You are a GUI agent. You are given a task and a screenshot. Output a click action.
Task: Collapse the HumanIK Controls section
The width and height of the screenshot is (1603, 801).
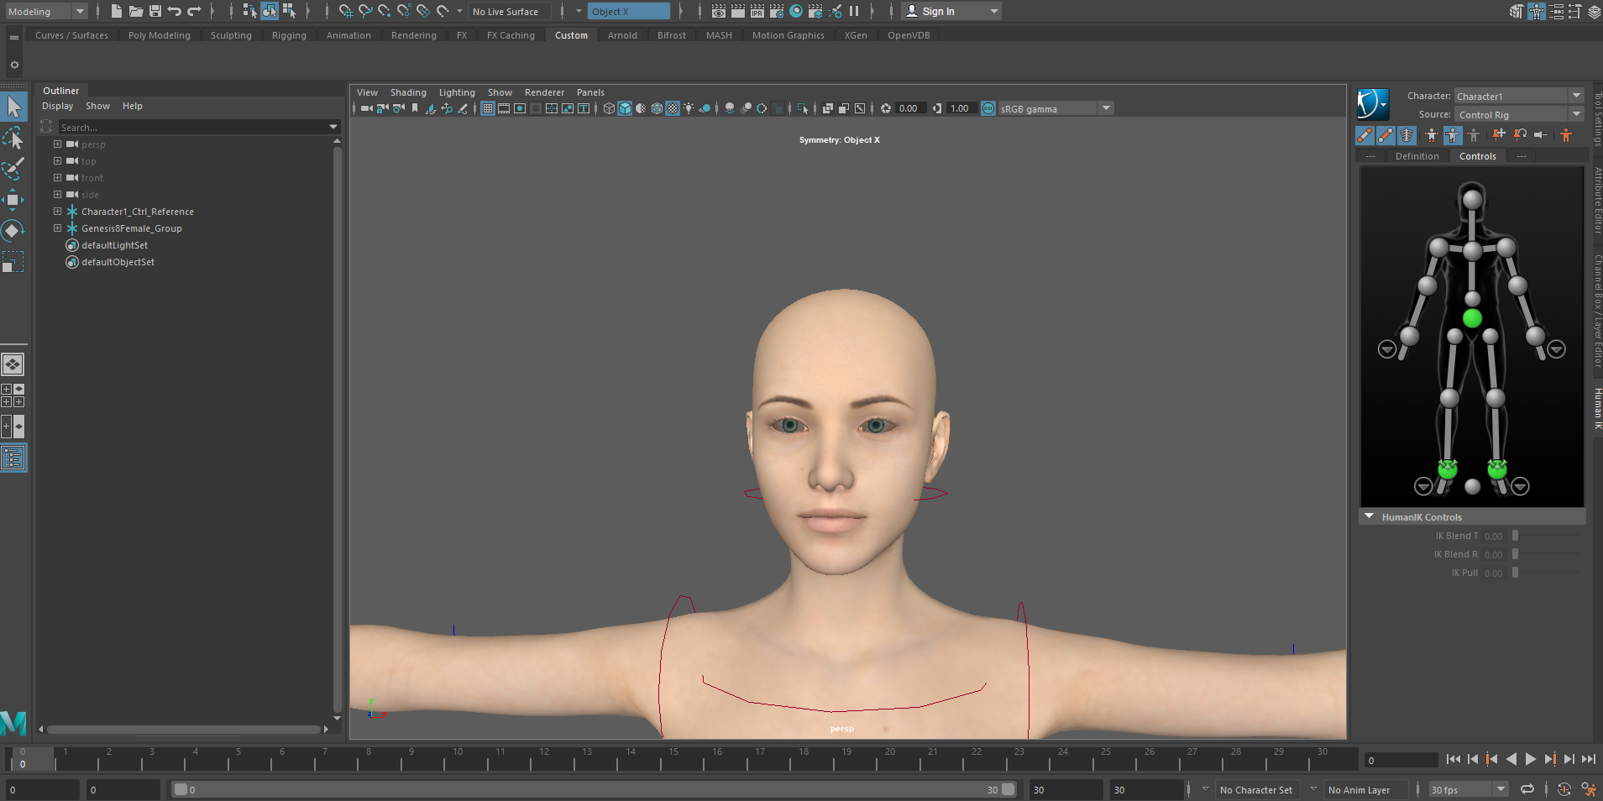pos(1370,517)
